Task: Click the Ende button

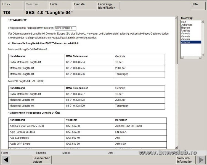Action: coord(61,6)
